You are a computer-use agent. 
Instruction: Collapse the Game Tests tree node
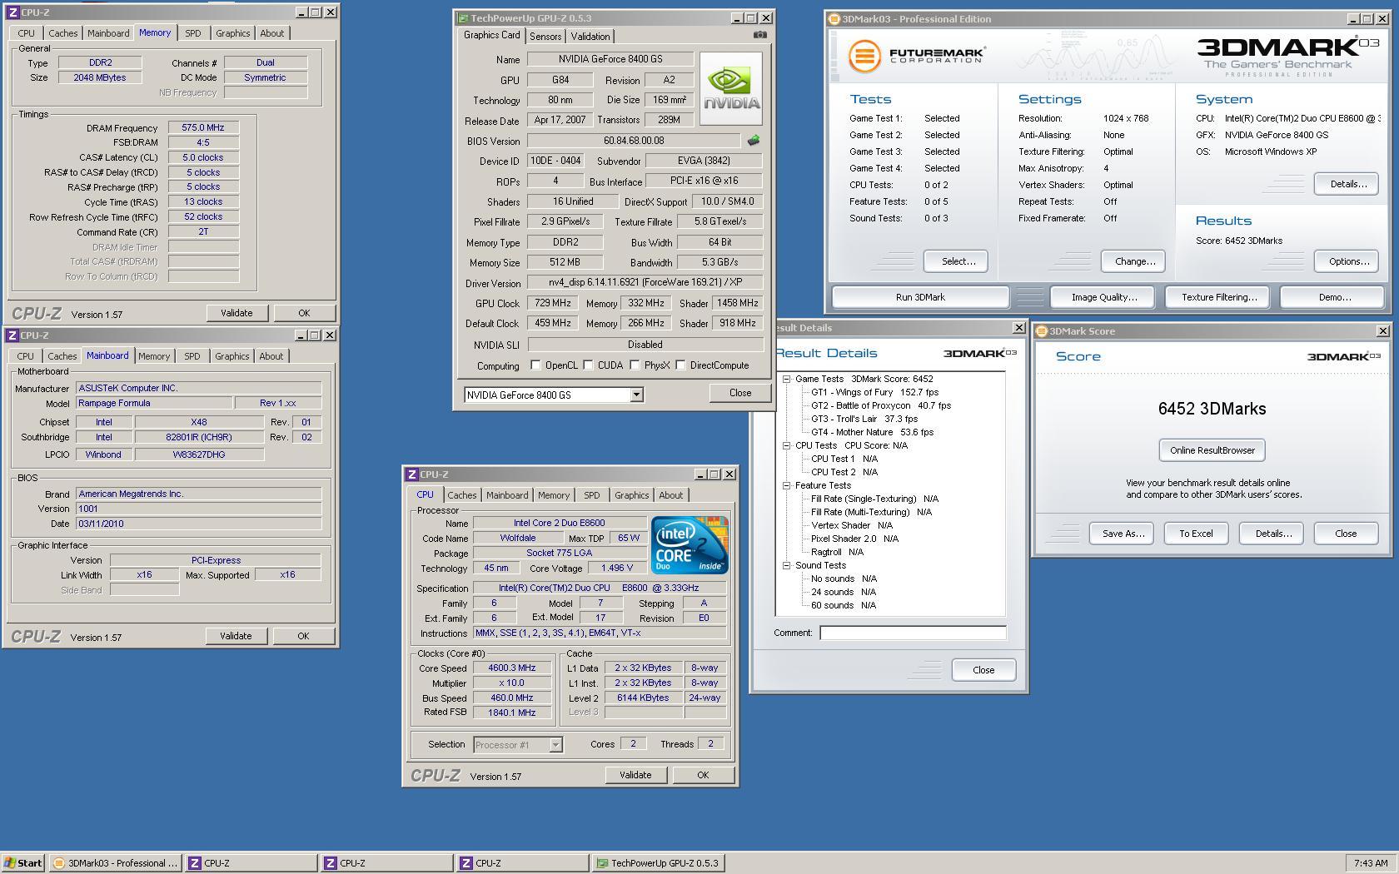click(786, 379)
